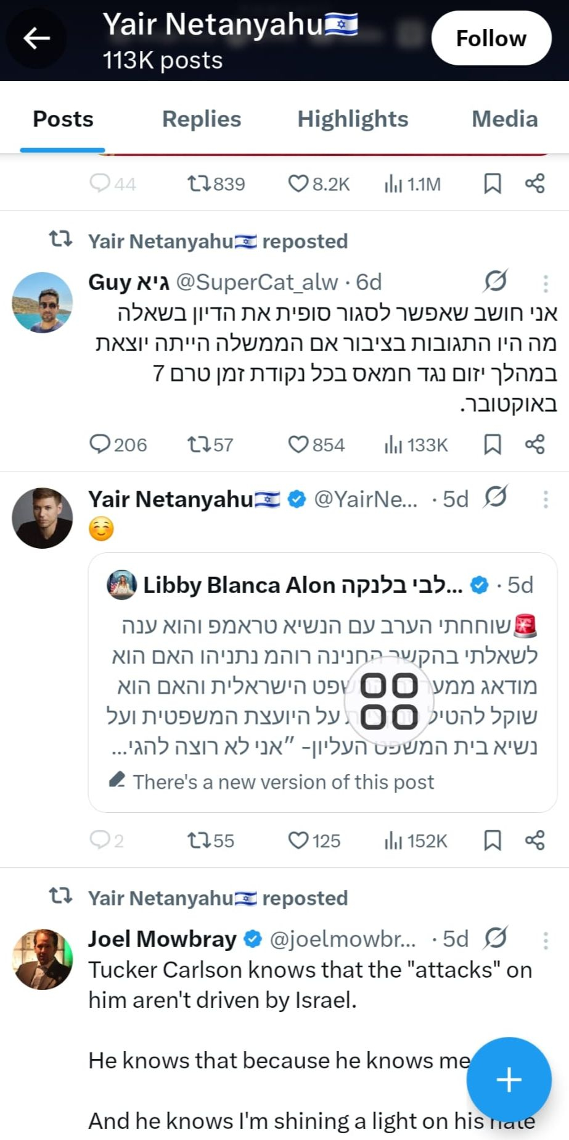Image resolution: width=569 pixels, height=1140 pixels.
Task: Share the post with 1.1M views
Action: 534,183
